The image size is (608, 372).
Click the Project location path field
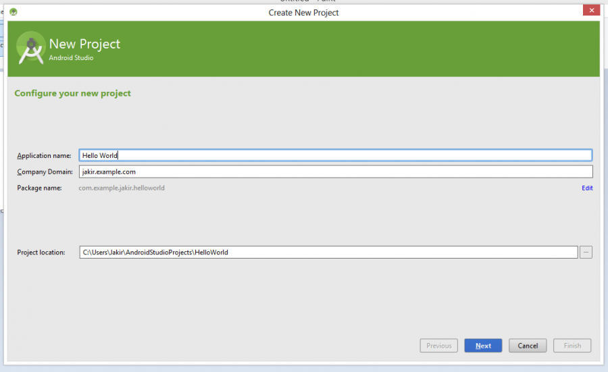point(328,253)
